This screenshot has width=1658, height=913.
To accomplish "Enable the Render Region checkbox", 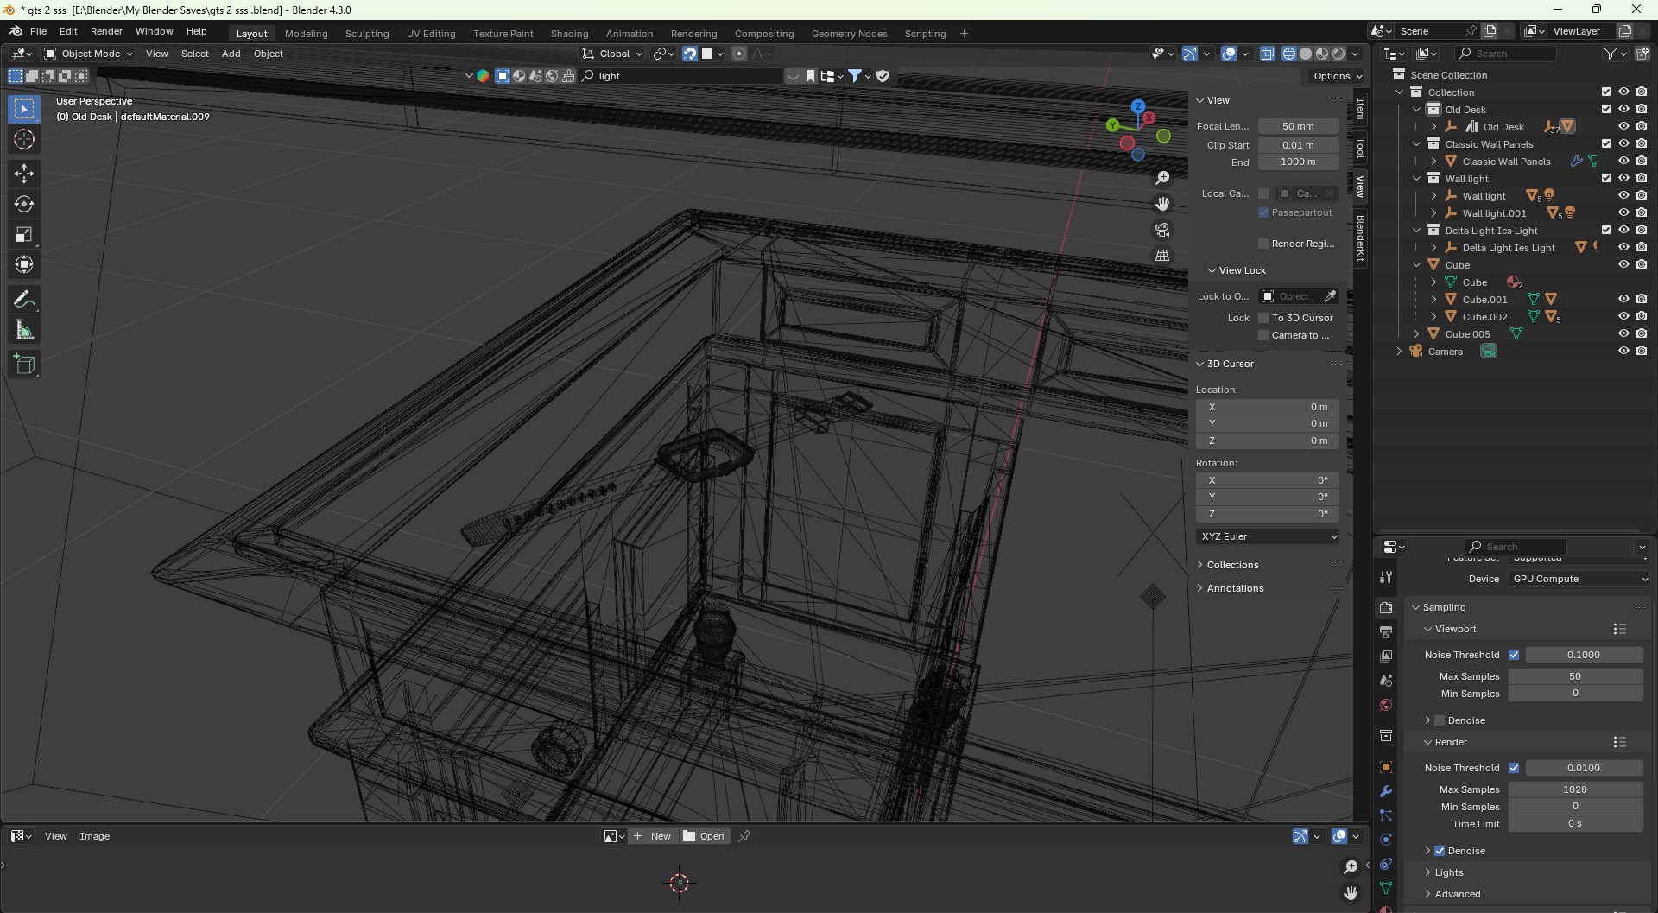I will [x=1263, y=244].
